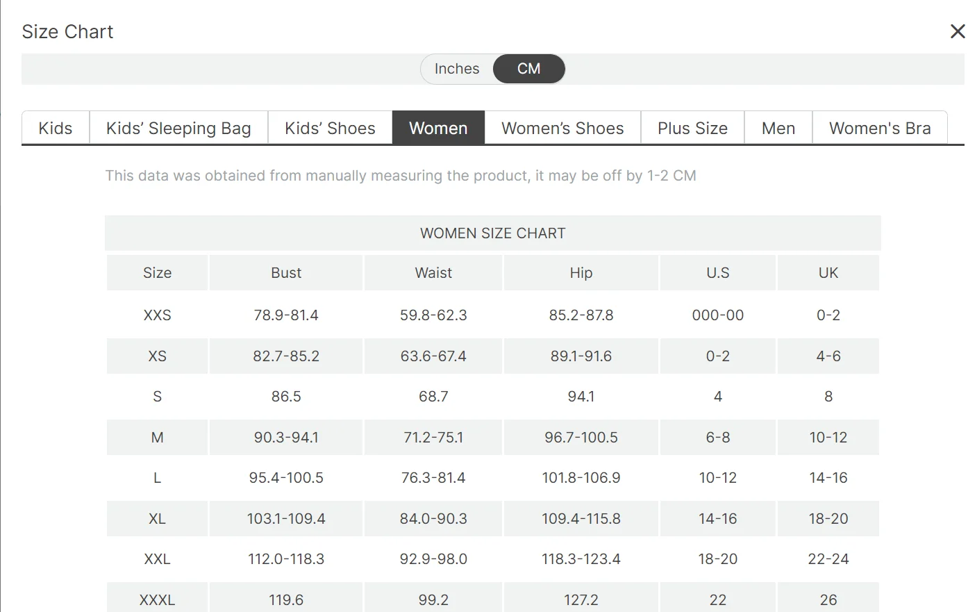Click the M row bust value 90.3-94.1
968x612 pixels.
[x=286, y=437]
